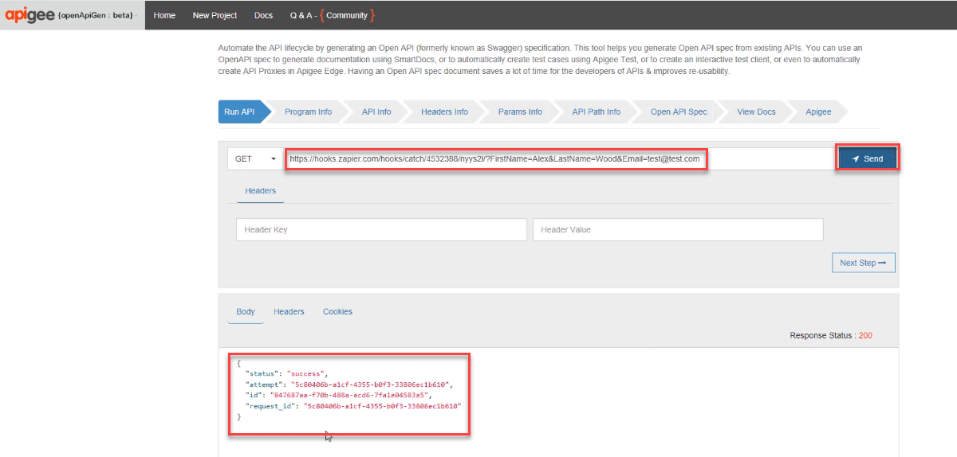This screenshot has height=457, width=957.
Task: Open Q & A Community link
Action: pyautogui.click(x=332, y=15)
